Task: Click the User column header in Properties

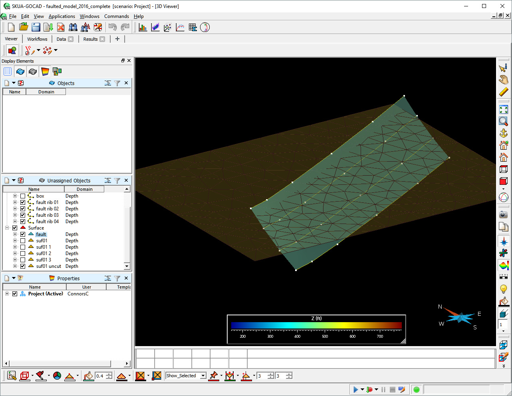Action: coord(87,287)
